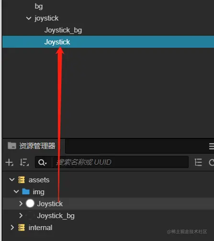Click the blue img folder icon

(26, 191)
